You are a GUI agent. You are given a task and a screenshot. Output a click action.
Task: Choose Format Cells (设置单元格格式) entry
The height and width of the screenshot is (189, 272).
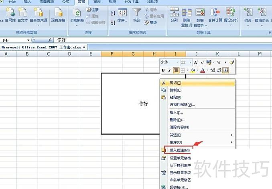[176, 158]
